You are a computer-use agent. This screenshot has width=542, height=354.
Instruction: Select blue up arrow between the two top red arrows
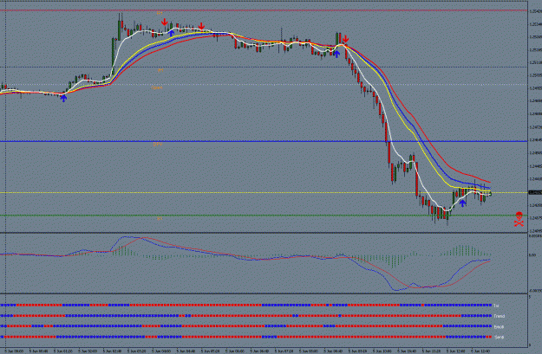click(x=172, y=33)
